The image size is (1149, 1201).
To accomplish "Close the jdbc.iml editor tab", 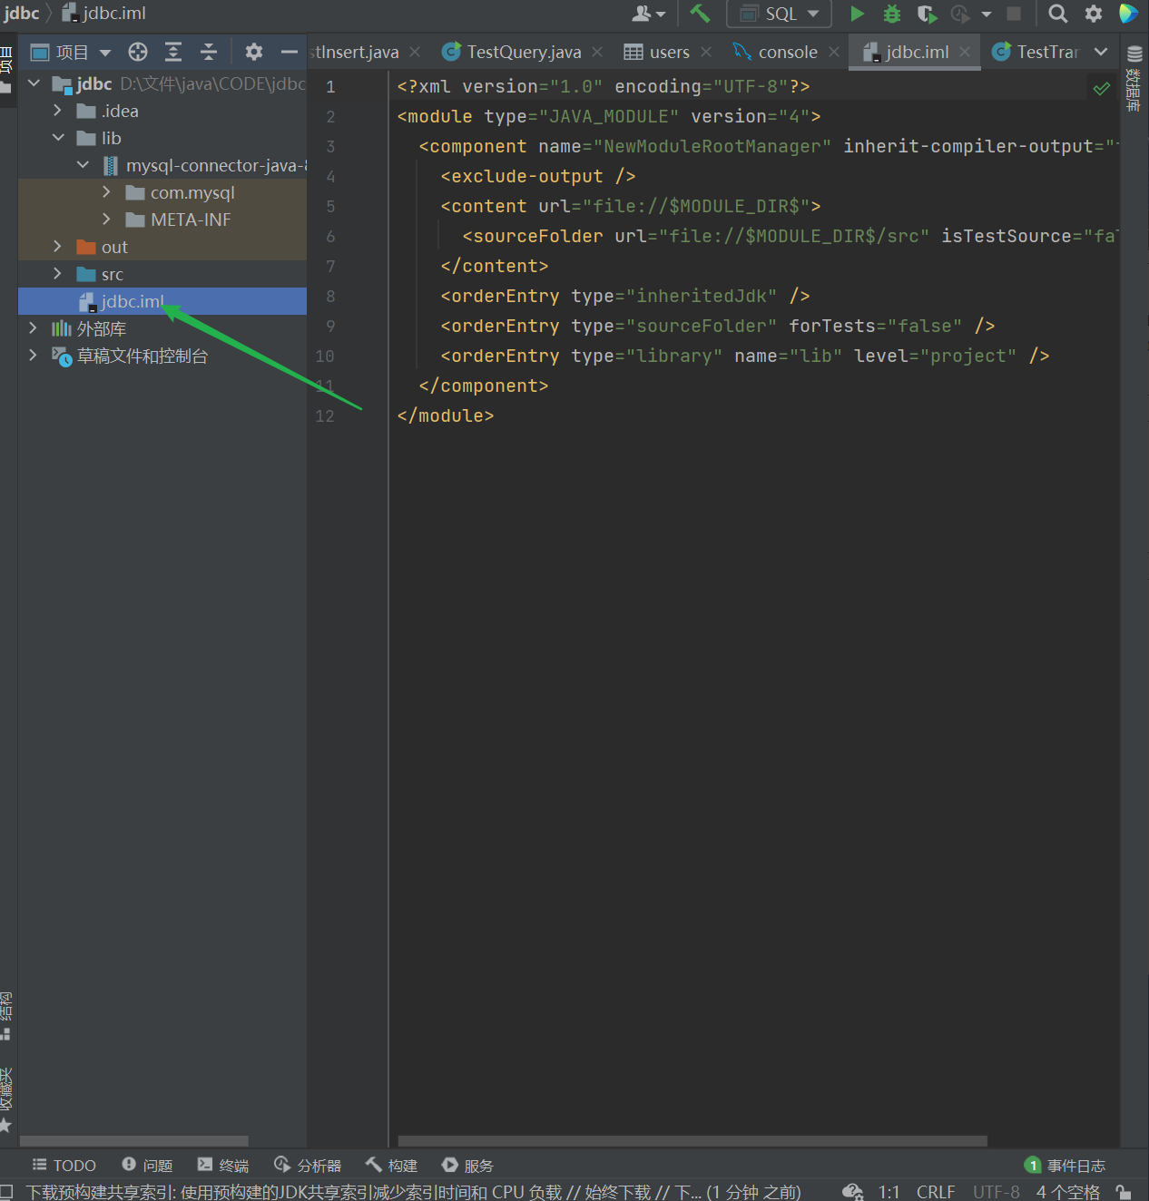I will (965, 52).
